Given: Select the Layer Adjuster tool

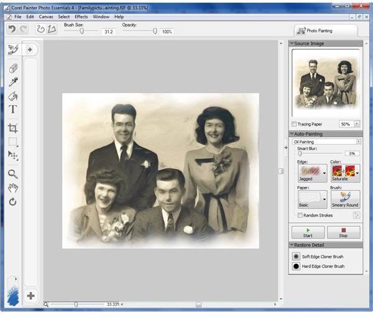Looking at the screenshot, I should coord(13,156).
